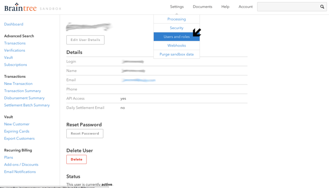This screenshot has width=329, height=188.
Task: Open the Help menu
Action: tap(225, 7)
